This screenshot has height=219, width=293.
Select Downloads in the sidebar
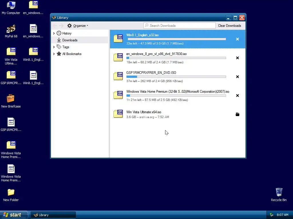point(70,40)
